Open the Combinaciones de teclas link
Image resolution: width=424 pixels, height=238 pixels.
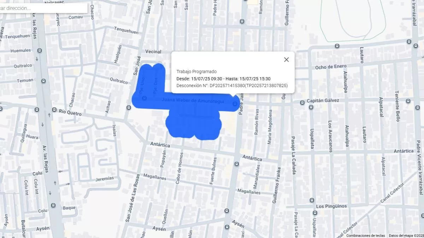tap(365, 236)
